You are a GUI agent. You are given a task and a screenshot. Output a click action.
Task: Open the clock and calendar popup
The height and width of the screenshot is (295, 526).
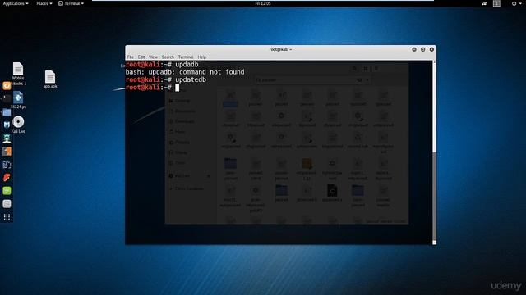coord(263,3)
